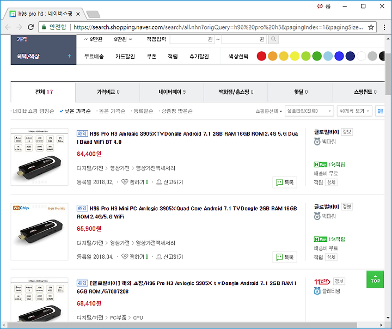This screenshot has width=392, height=329.
Task: Report the 64,400원 item via 신고하기
Action: (170, 182)
